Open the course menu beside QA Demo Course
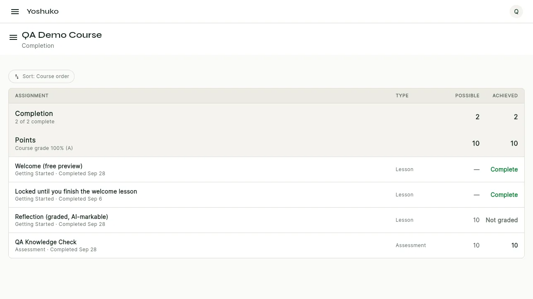Viewport: 533px width, 299px height. click(x=13, y=37)
